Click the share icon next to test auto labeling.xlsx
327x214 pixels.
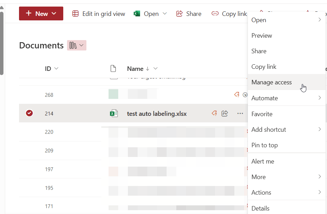tap(225, 113)
